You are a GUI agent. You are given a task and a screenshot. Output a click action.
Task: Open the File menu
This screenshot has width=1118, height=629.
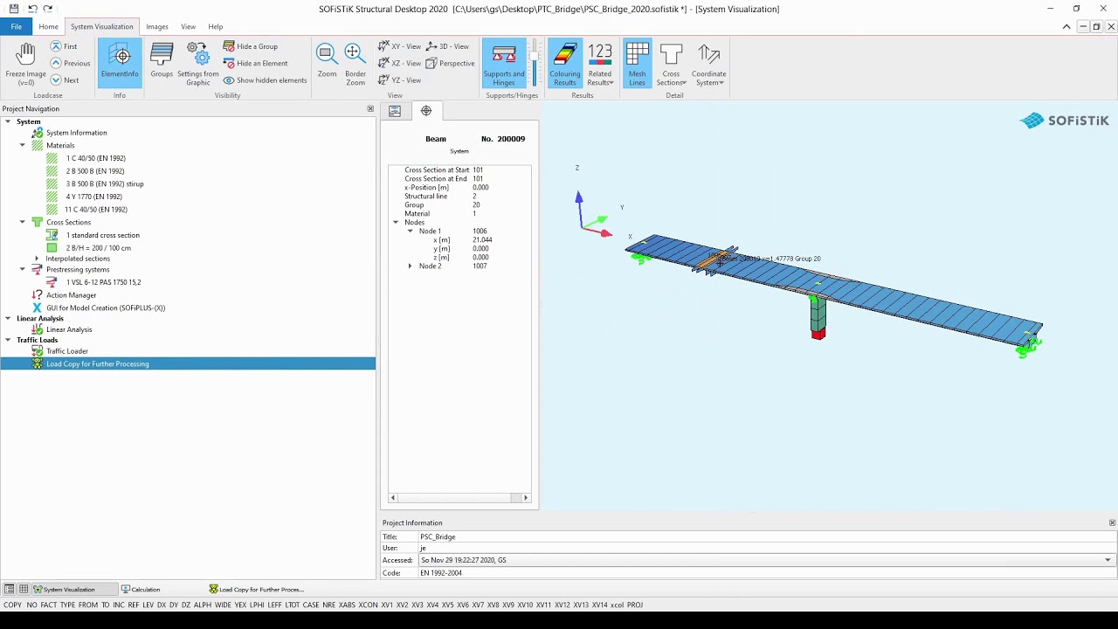click(16, 26)
